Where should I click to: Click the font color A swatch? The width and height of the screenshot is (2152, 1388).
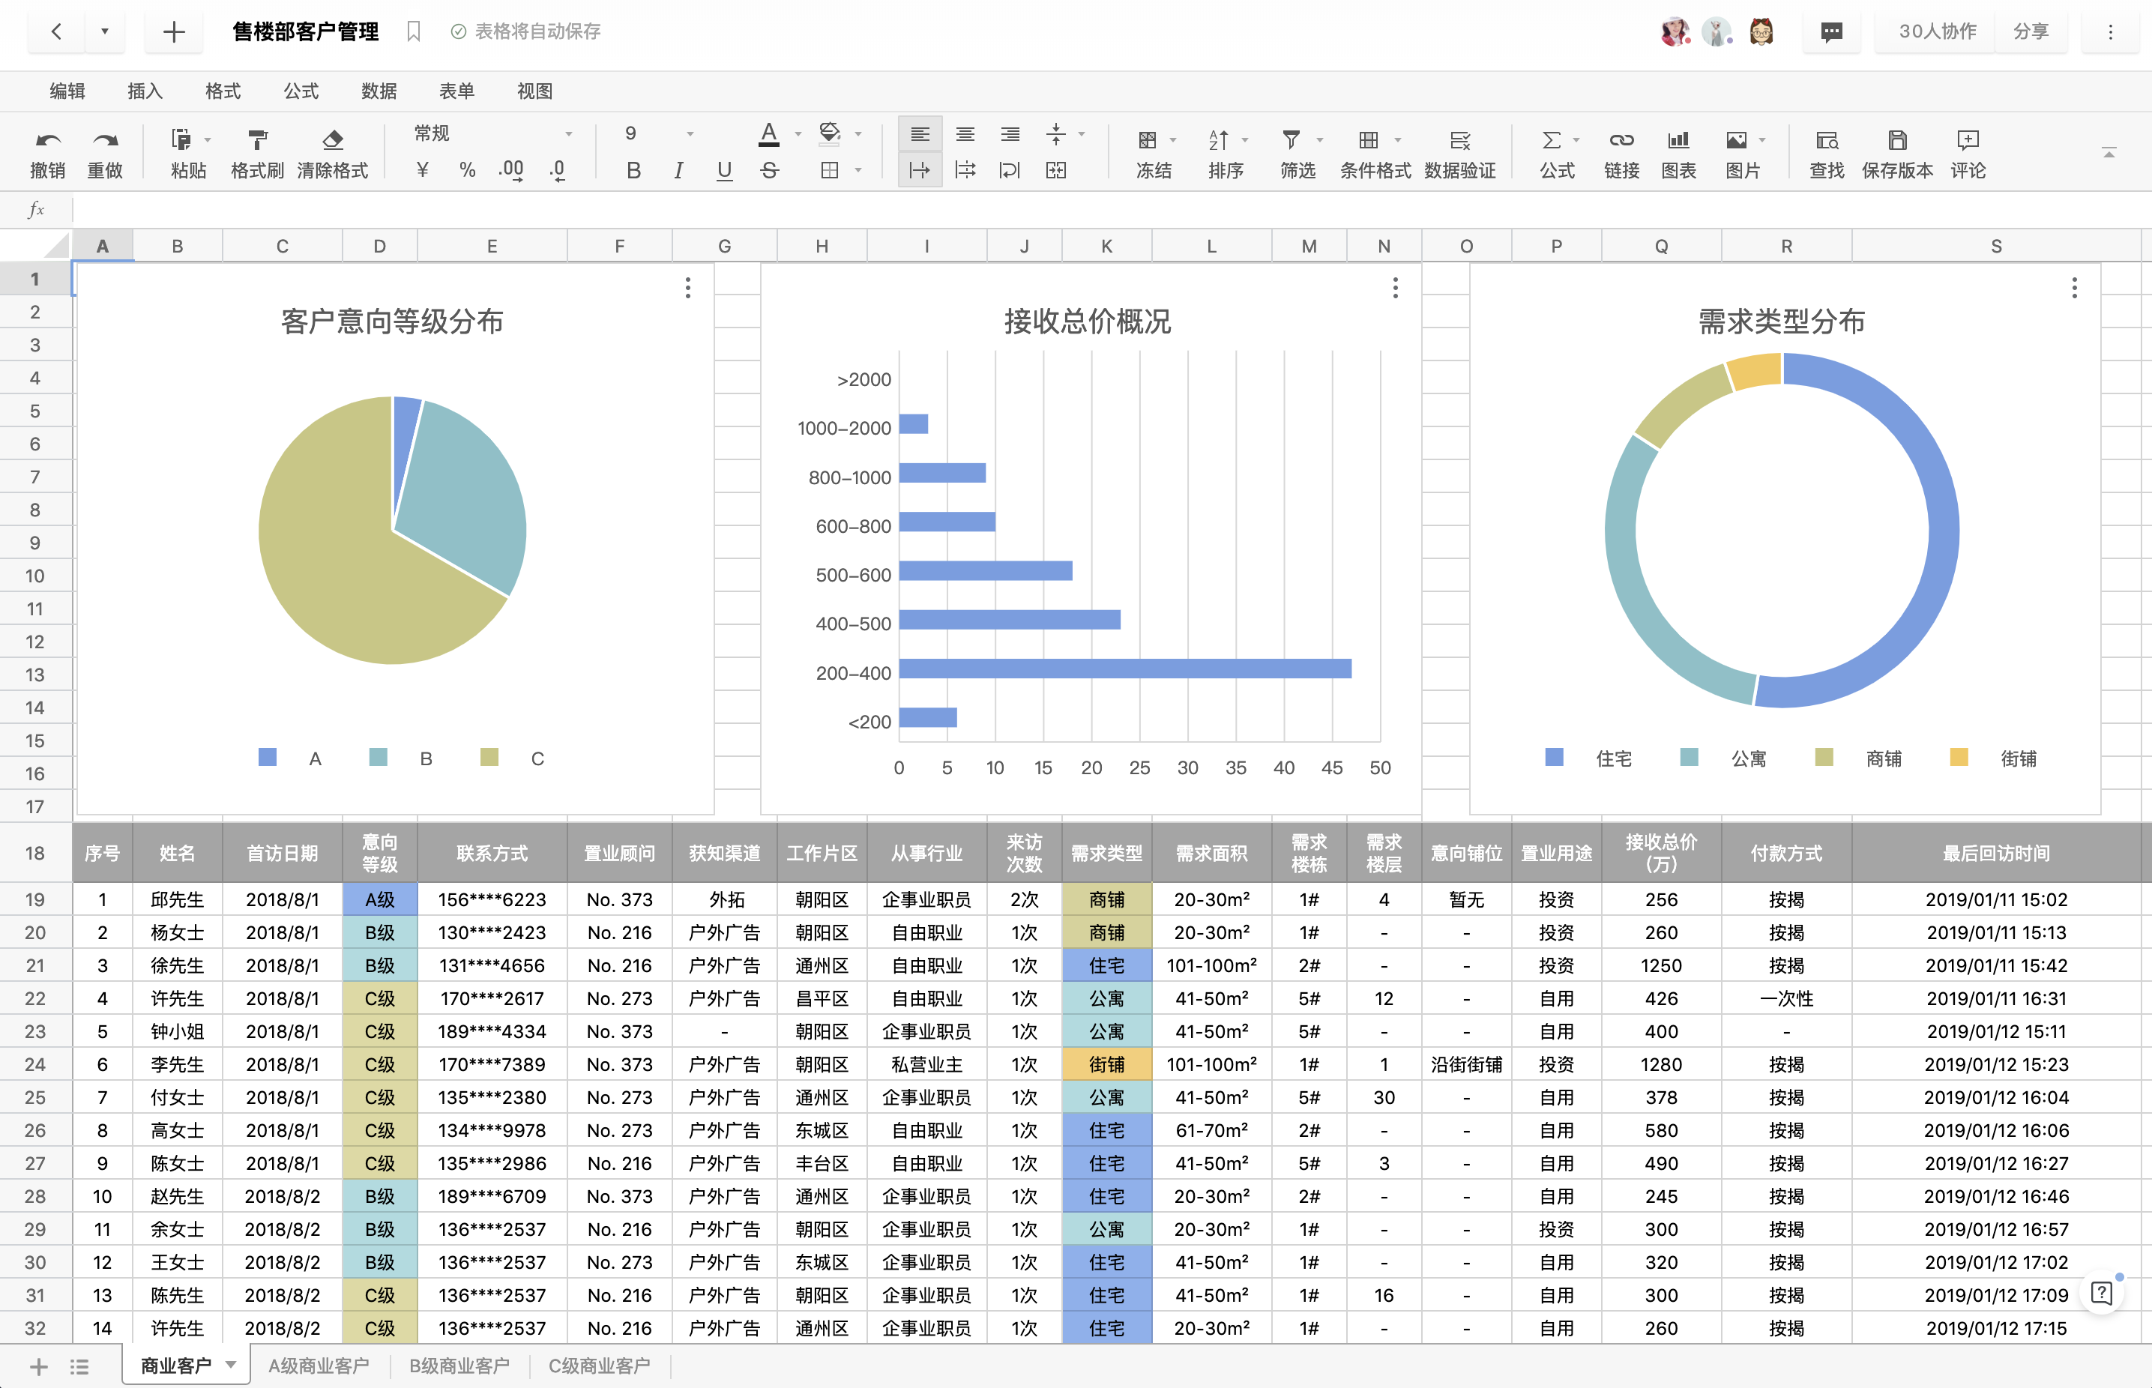pyautogui.click(x=769, y=134)
